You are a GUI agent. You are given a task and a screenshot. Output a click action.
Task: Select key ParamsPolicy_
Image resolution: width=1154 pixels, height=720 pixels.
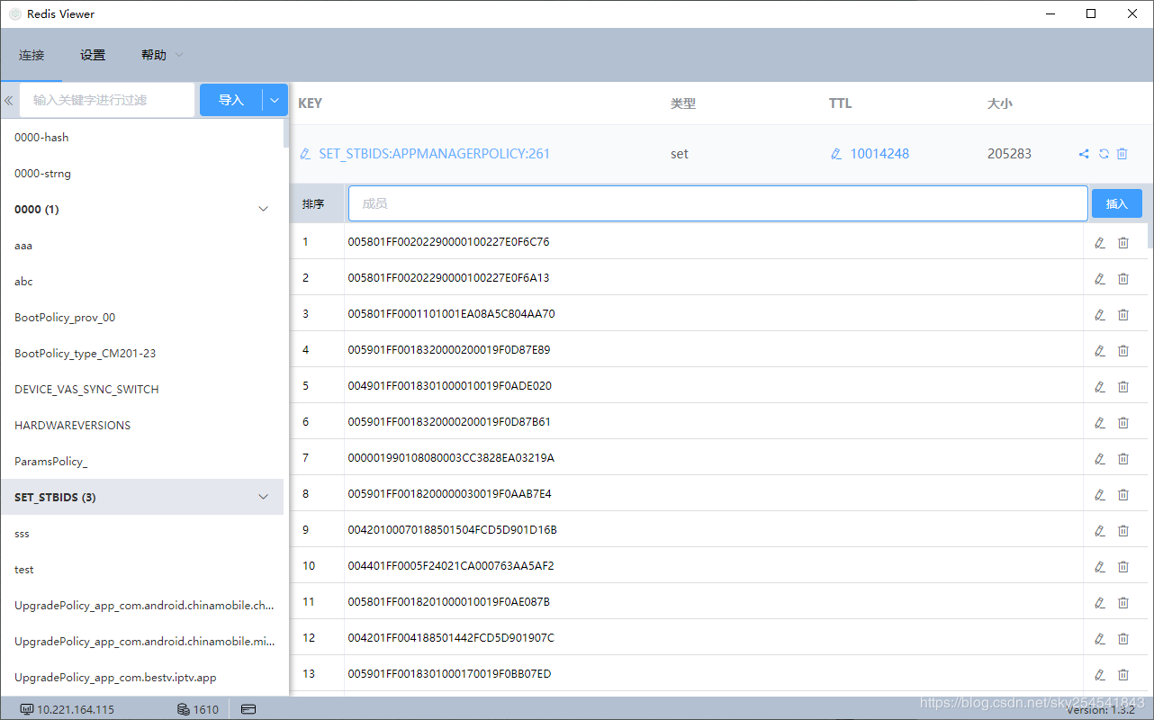tap(142, 461)
